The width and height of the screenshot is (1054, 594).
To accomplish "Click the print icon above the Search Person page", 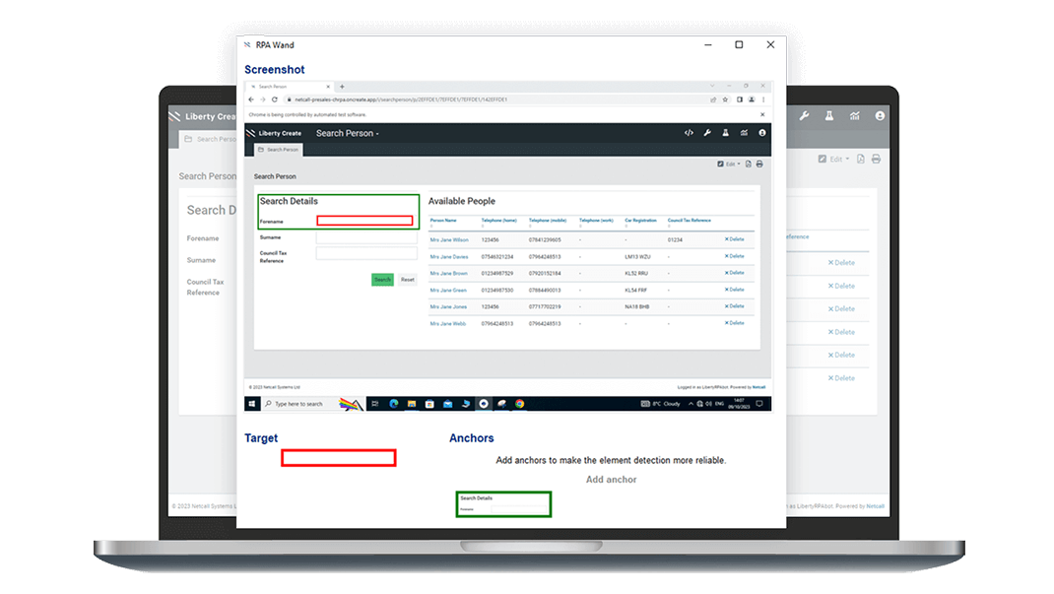I will point(759,164).
